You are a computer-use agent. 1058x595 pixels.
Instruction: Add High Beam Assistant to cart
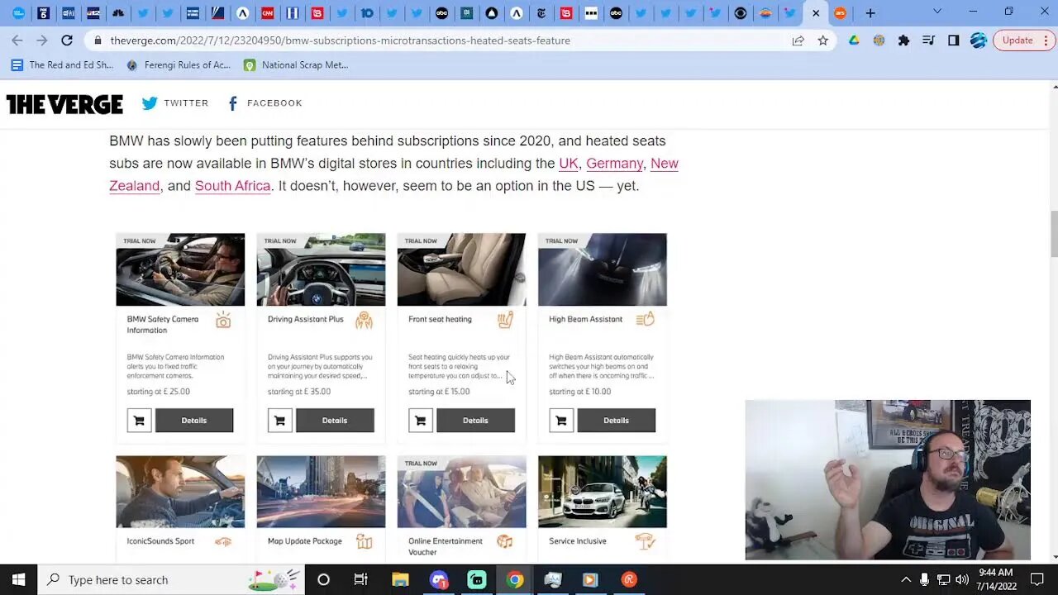[560, 420]
